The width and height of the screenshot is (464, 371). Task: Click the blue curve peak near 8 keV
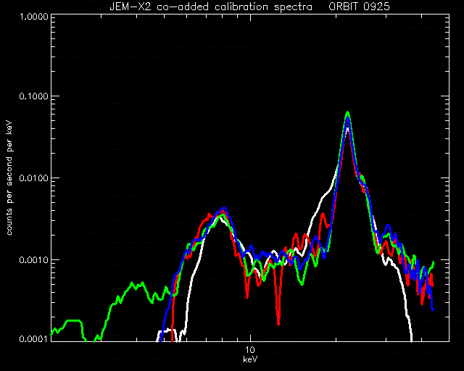(x=224, y=209)
